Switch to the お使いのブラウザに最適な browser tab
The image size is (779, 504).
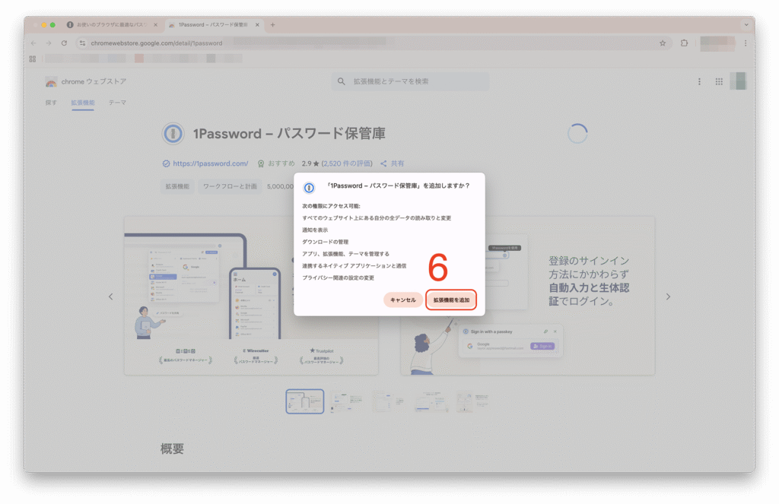pyautogui.click(x=111, y=25)
